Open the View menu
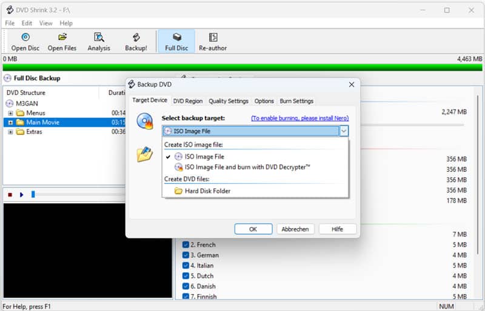The image size is (485, 311). tap(46, 23)
